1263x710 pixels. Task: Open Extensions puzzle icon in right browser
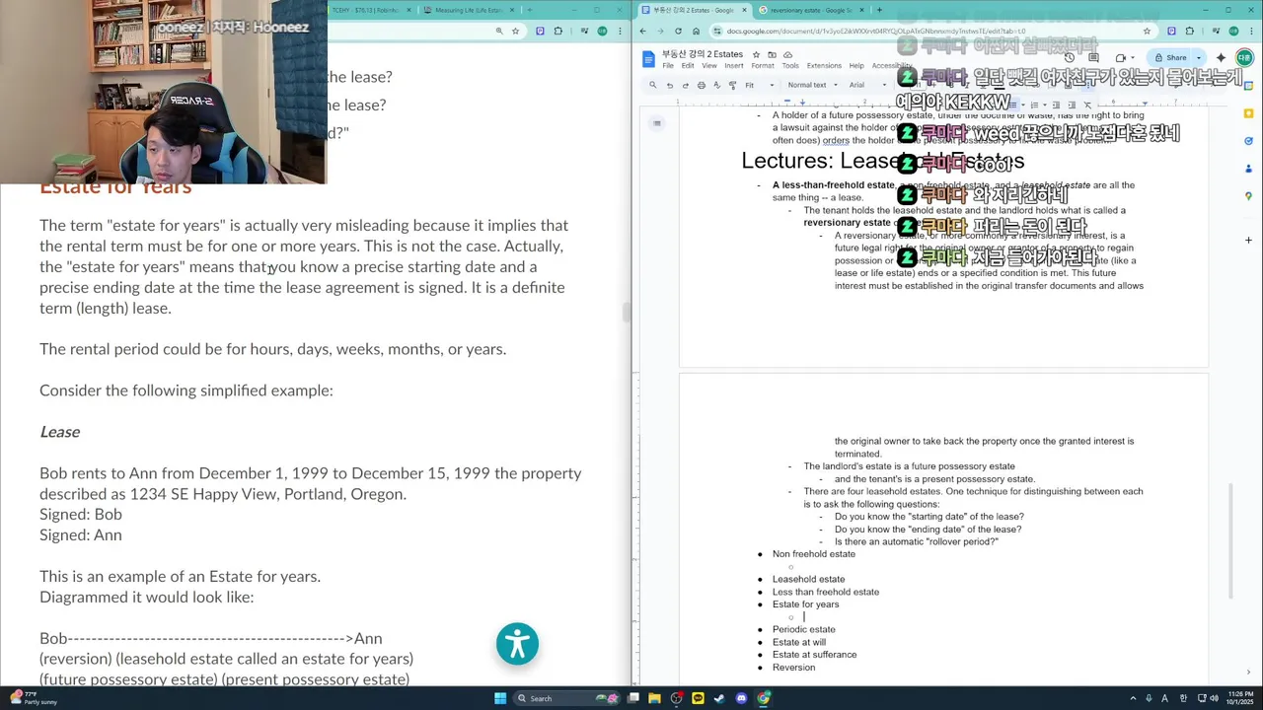point(1191,31)
